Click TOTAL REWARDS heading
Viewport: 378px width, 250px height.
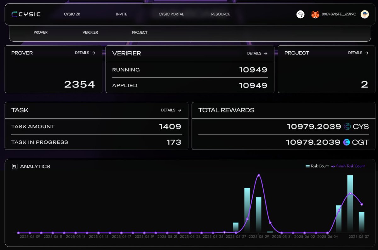click(x=226, y=110)
